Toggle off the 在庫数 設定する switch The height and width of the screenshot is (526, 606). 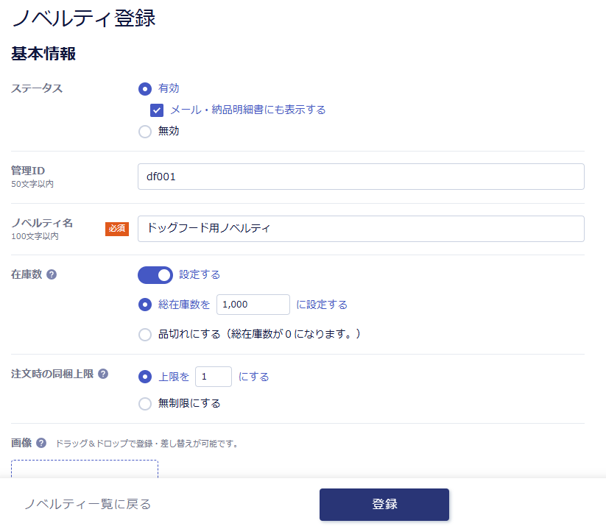pos(155,274)
